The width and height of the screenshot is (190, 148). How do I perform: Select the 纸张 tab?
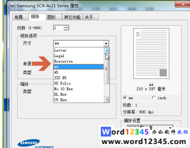37,17
